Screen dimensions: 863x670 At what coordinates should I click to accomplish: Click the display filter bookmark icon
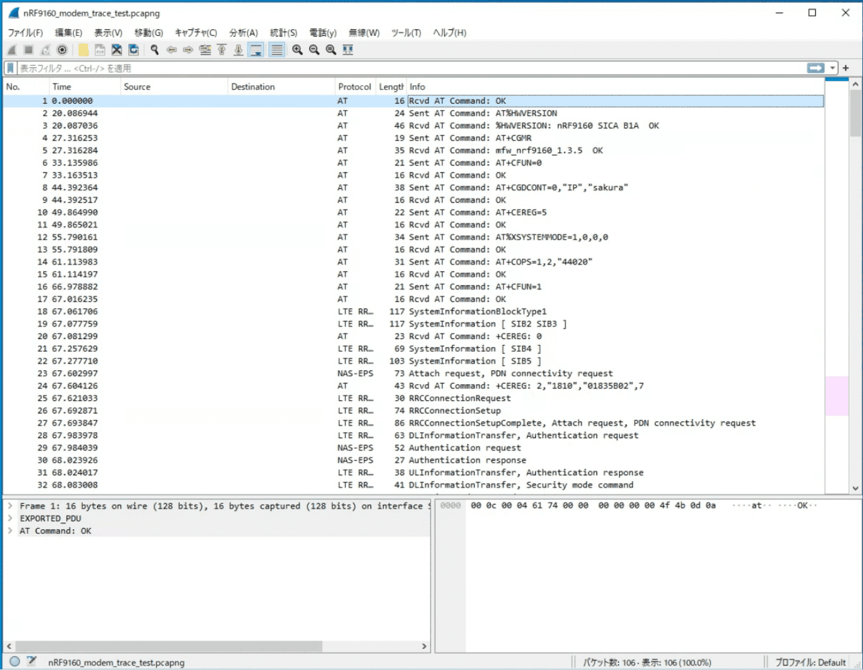(x=10, y=68)
